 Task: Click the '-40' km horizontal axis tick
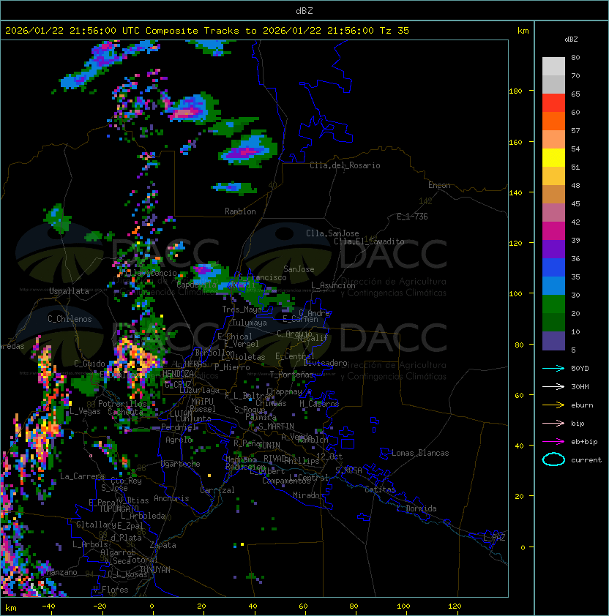coord(48,606)
